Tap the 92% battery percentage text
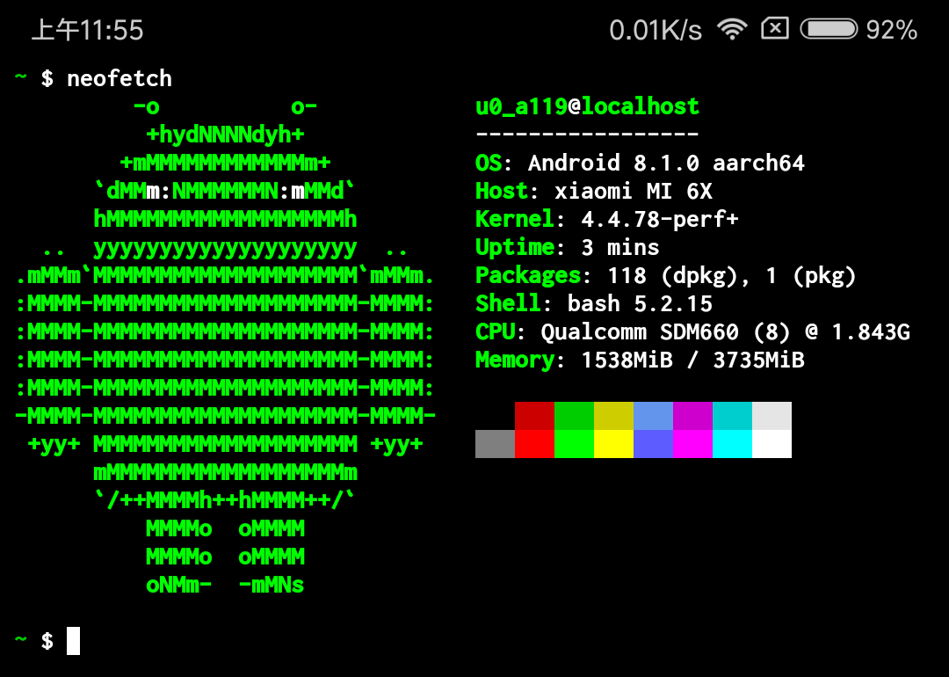Screen dimensions: 949x677 click(891, 31)
